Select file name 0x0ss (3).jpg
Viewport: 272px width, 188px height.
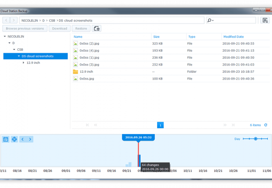click(89, 65)
